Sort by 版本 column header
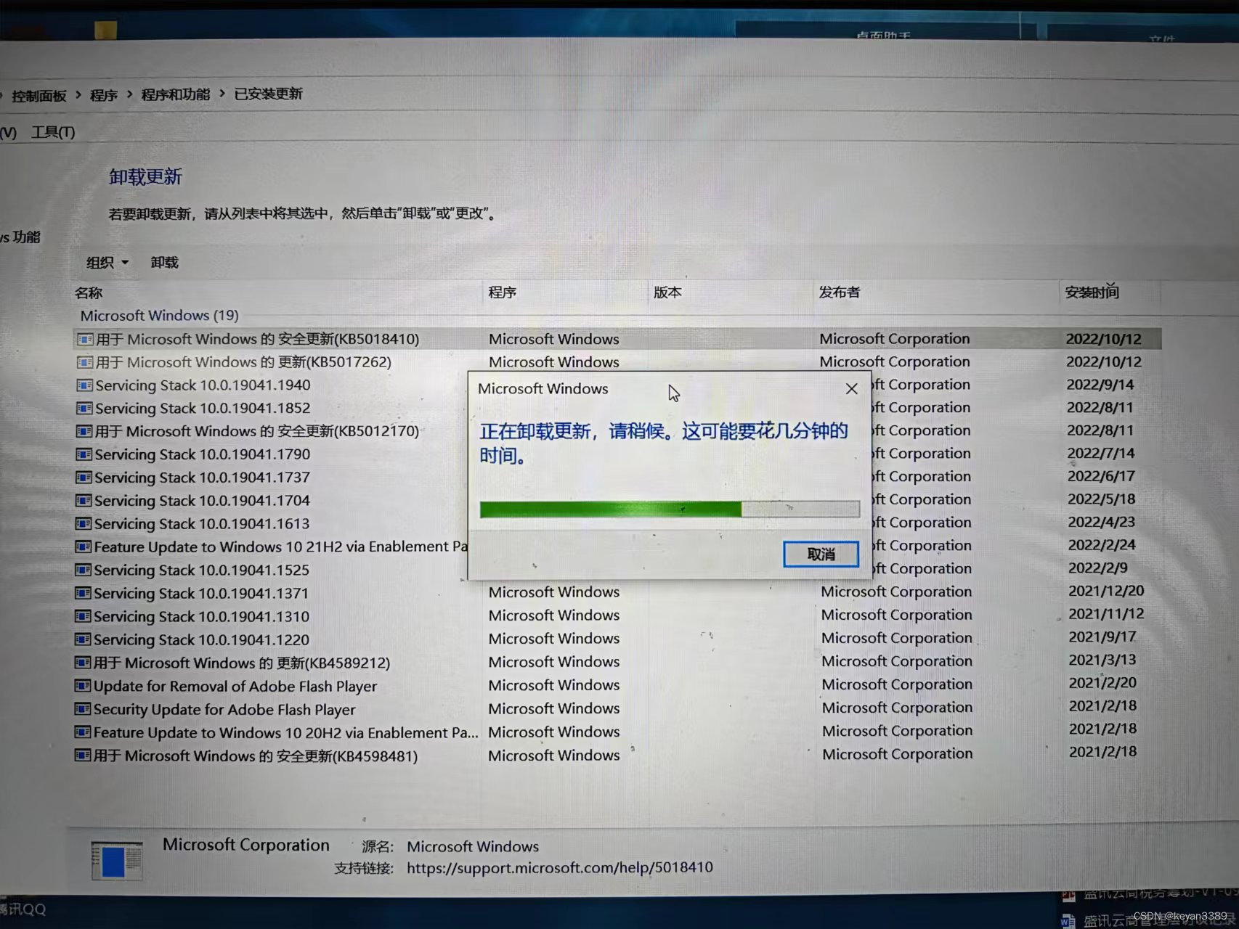Viewport: 1239px width, 929px height. click(x=667, y=292)
